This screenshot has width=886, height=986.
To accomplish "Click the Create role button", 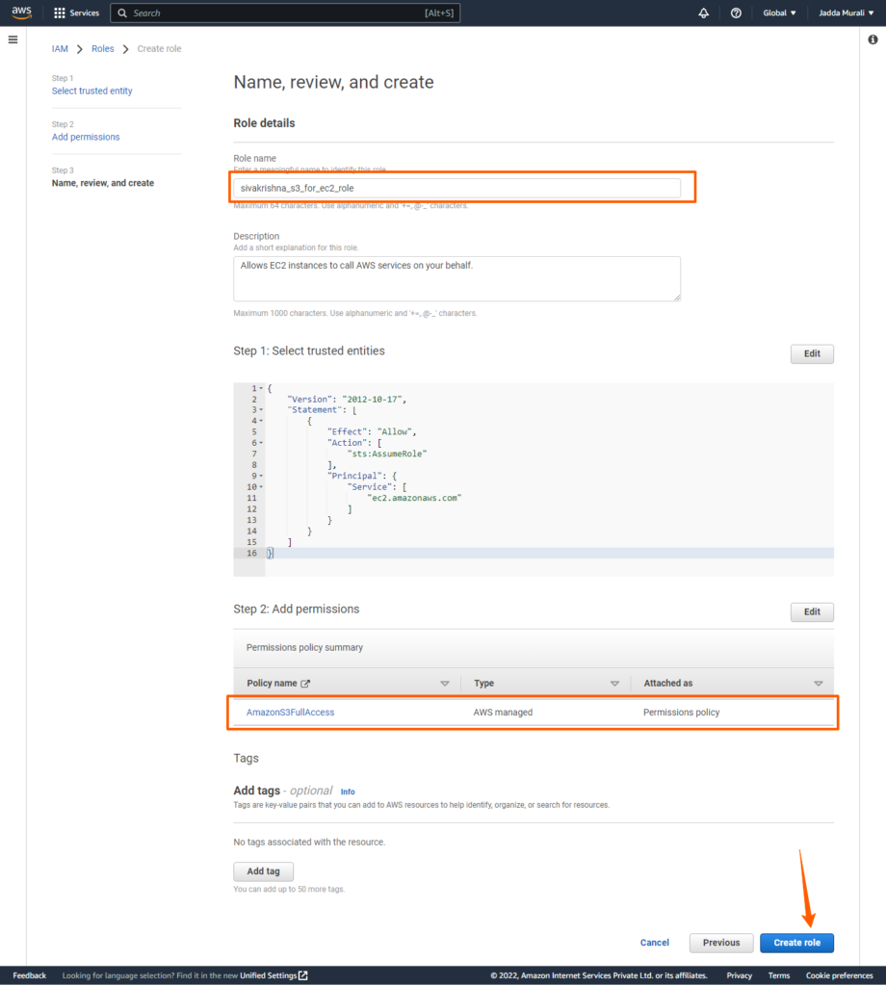I will click(x=796, y=943).
